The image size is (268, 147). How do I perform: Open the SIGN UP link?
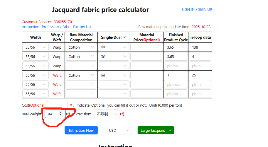click(x=205, y=9)
